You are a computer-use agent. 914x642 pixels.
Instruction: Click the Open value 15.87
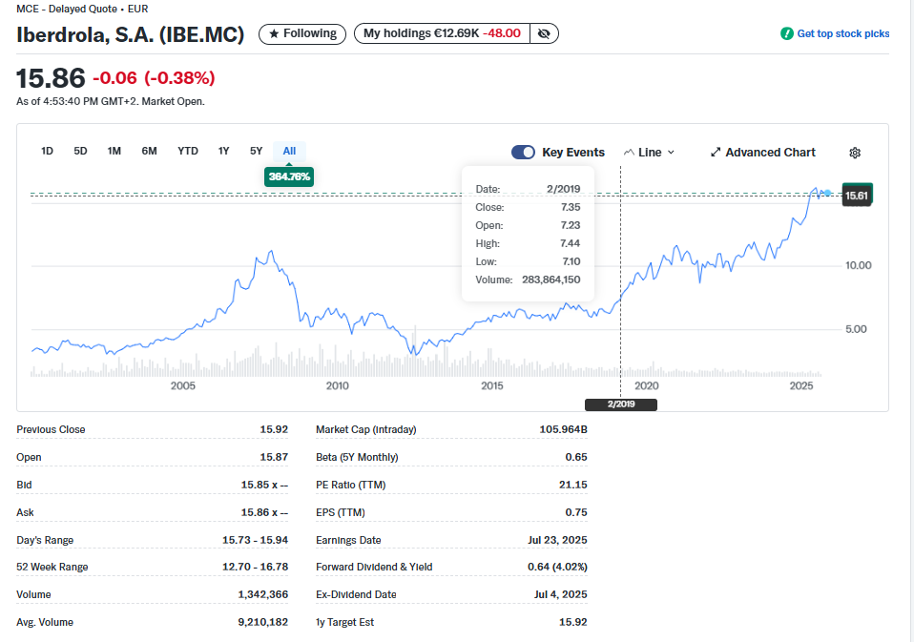[274, 458]
